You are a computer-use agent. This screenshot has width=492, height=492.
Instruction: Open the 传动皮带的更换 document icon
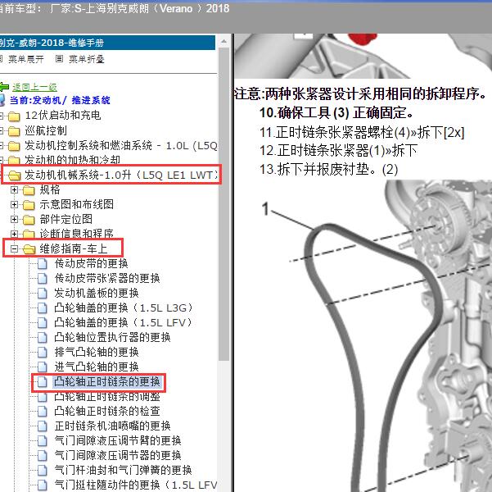pyautogui.click(x=43, y=264)
